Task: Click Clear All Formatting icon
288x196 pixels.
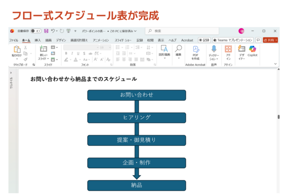Action: point(108,59)
